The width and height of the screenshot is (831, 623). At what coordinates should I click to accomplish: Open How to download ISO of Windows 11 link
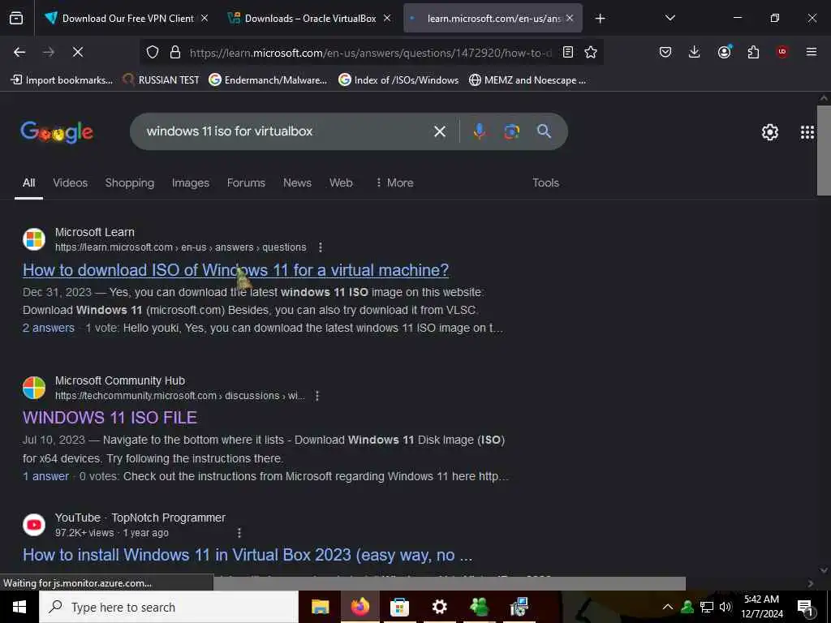point(235,270)
